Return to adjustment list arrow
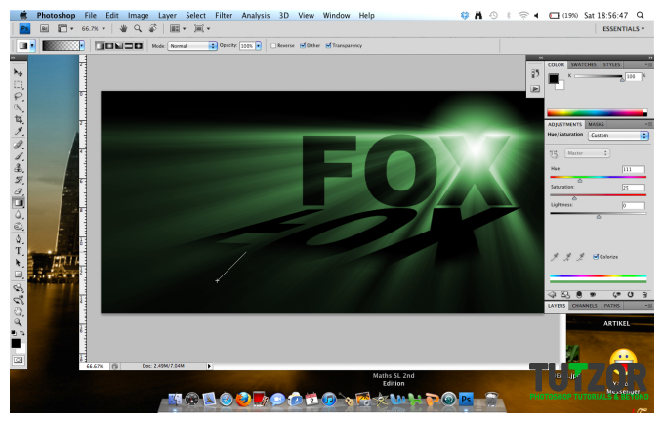 [552, 295]
